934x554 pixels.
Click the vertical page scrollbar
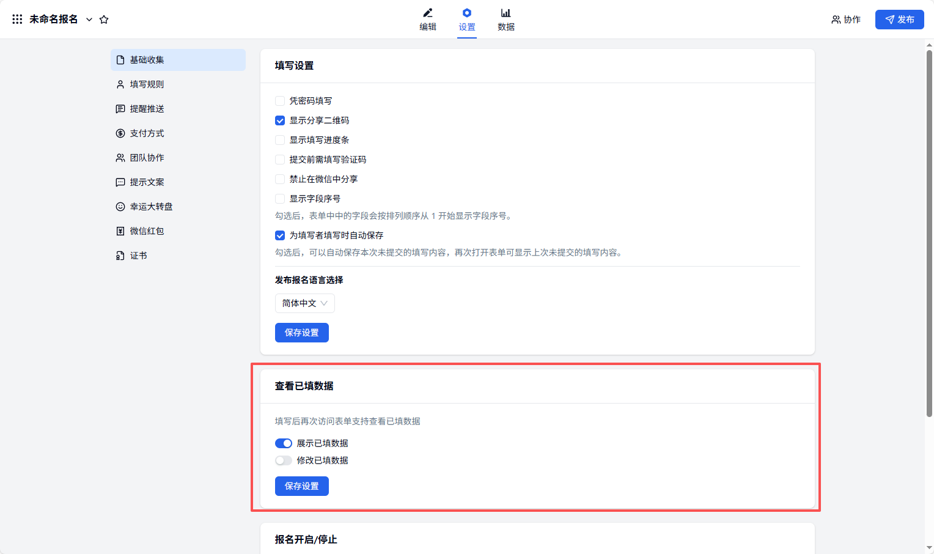point(929,232)
